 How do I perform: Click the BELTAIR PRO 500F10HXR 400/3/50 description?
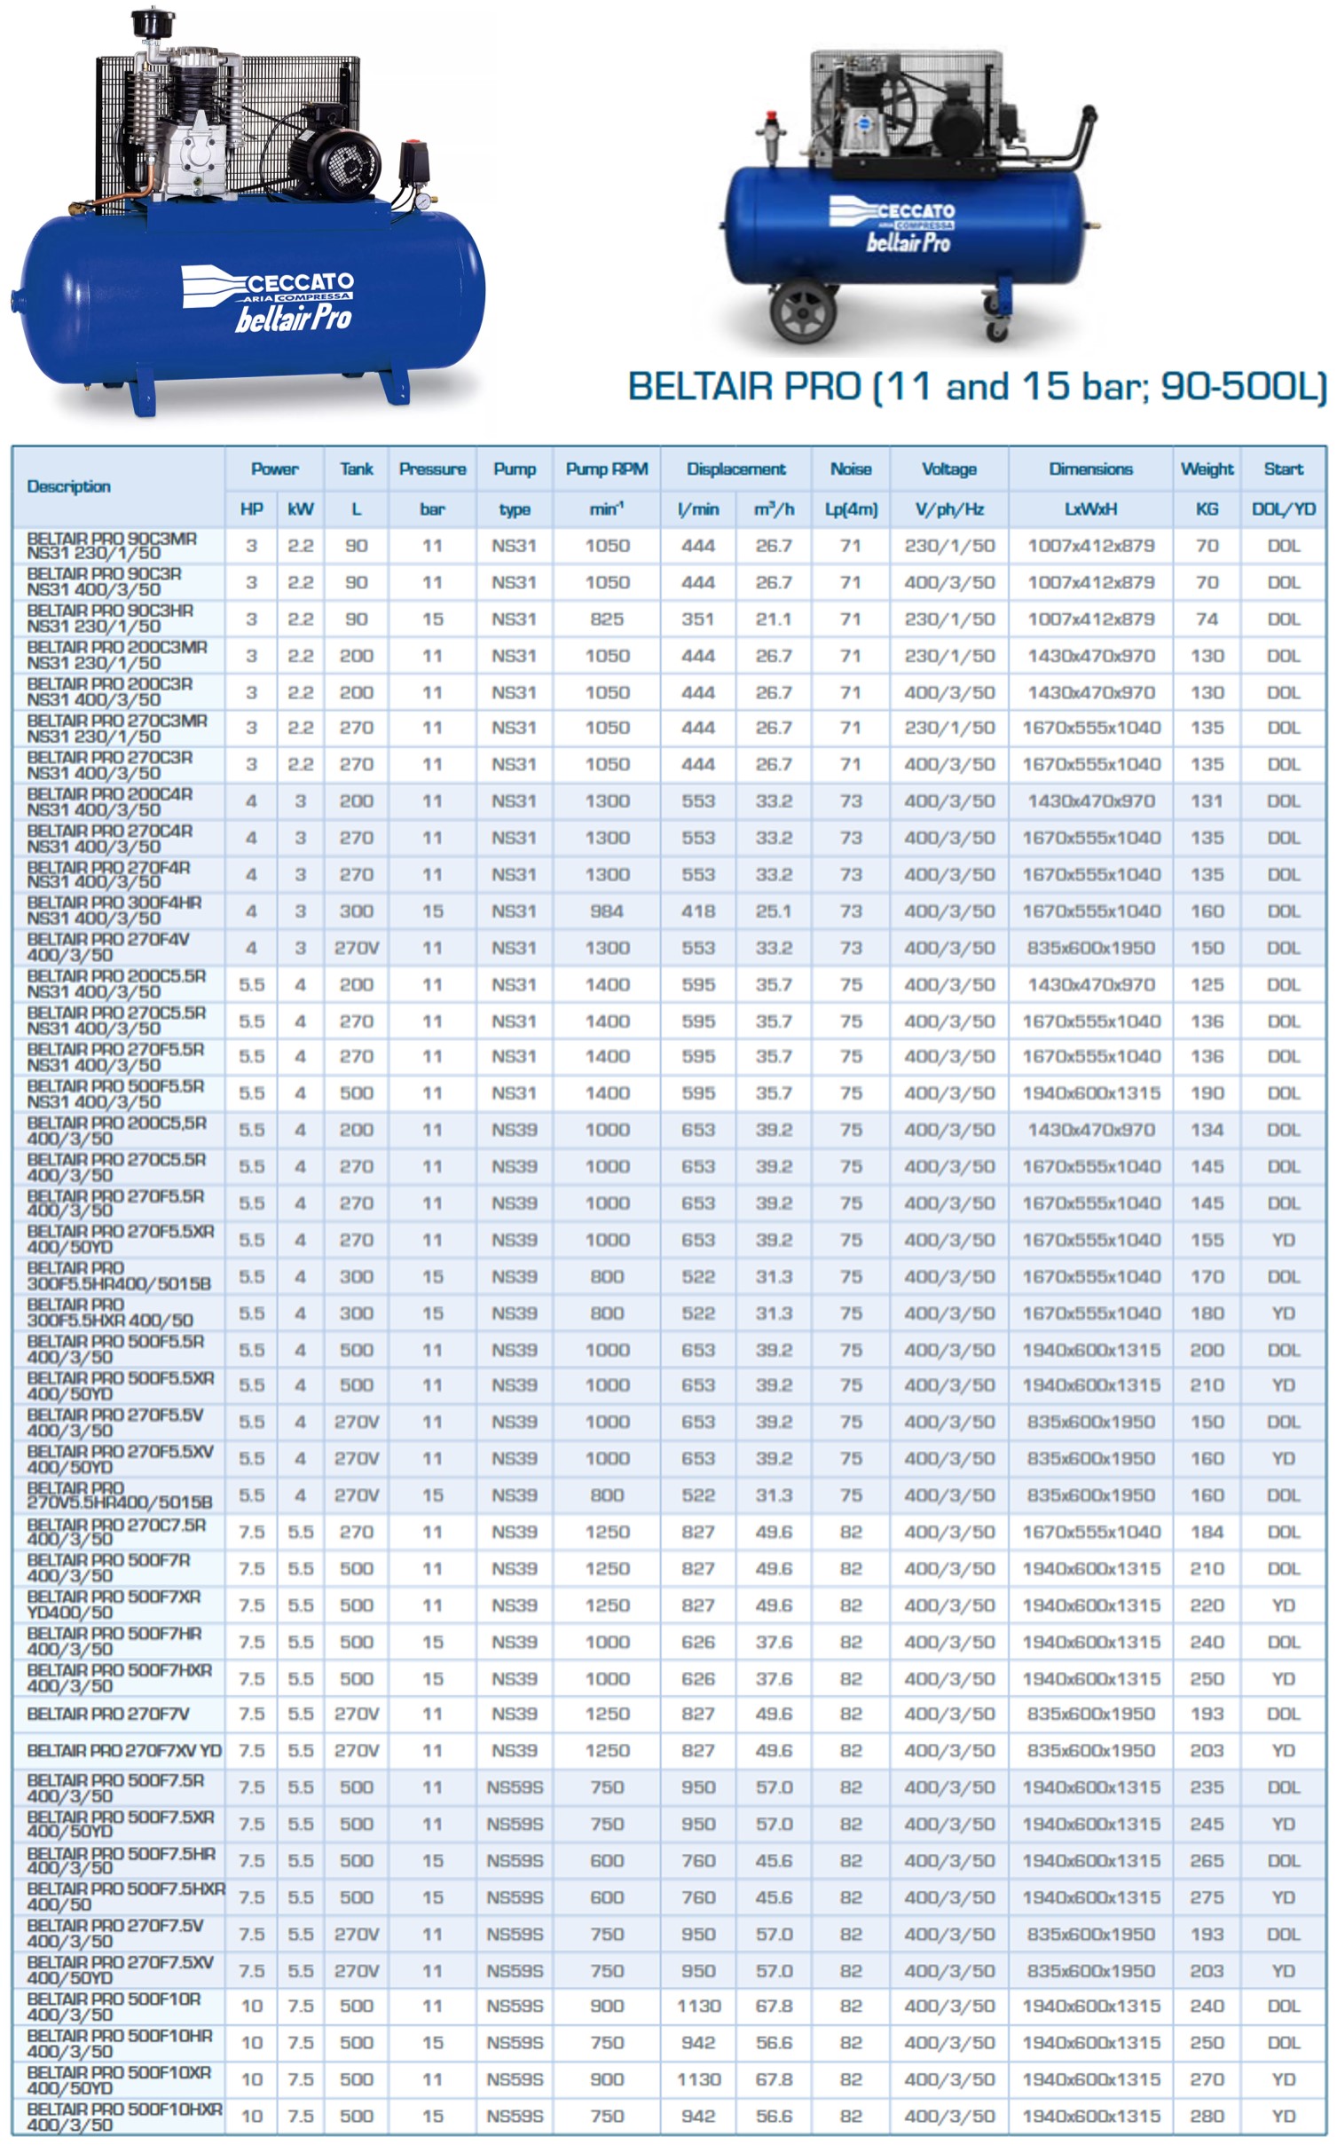coord(124,2116)
